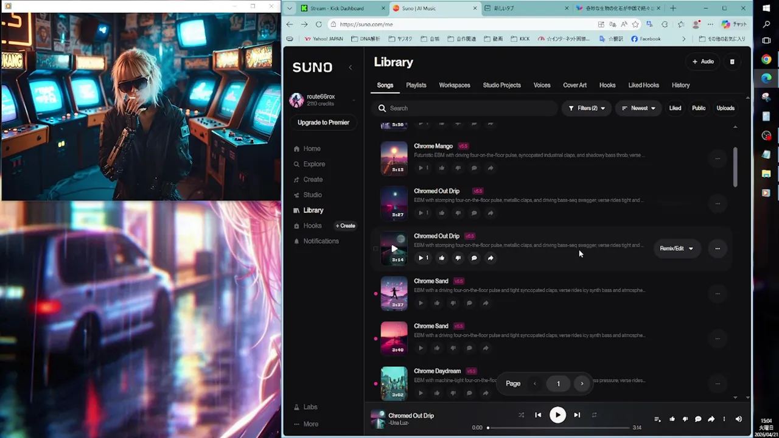The height and width of the screenshot is (438, 779).
Task: Skip to previous track in player
Action: coord(538,415)
